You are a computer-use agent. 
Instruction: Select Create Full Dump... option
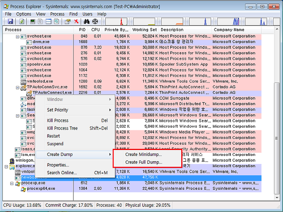(147, 162)
